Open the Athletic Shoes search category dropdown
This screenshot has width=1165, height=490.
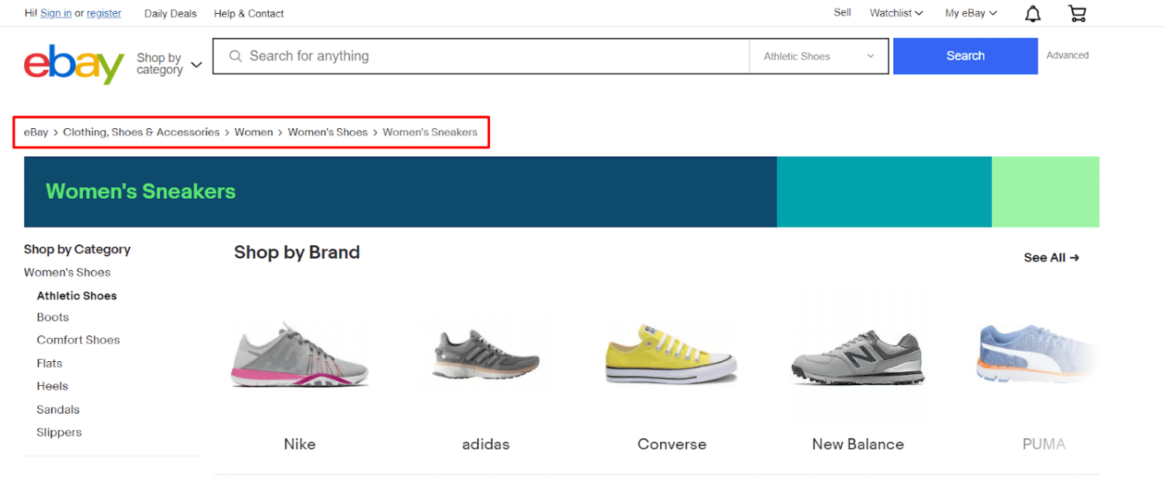coord(819,56)
